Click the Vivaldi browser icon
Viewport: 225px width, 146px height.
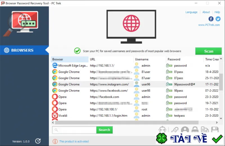55,115
